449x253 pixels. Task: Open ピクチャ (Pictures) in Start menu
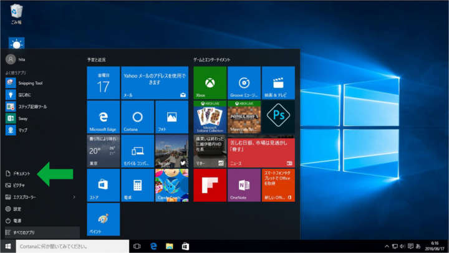coord(15,185)
